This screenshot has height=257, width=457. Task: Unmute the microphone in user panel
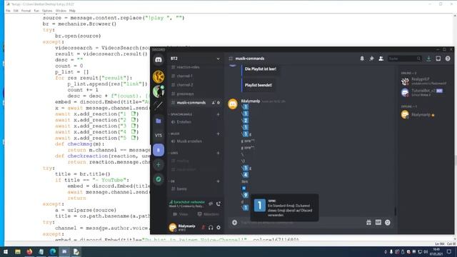[203, 227]
